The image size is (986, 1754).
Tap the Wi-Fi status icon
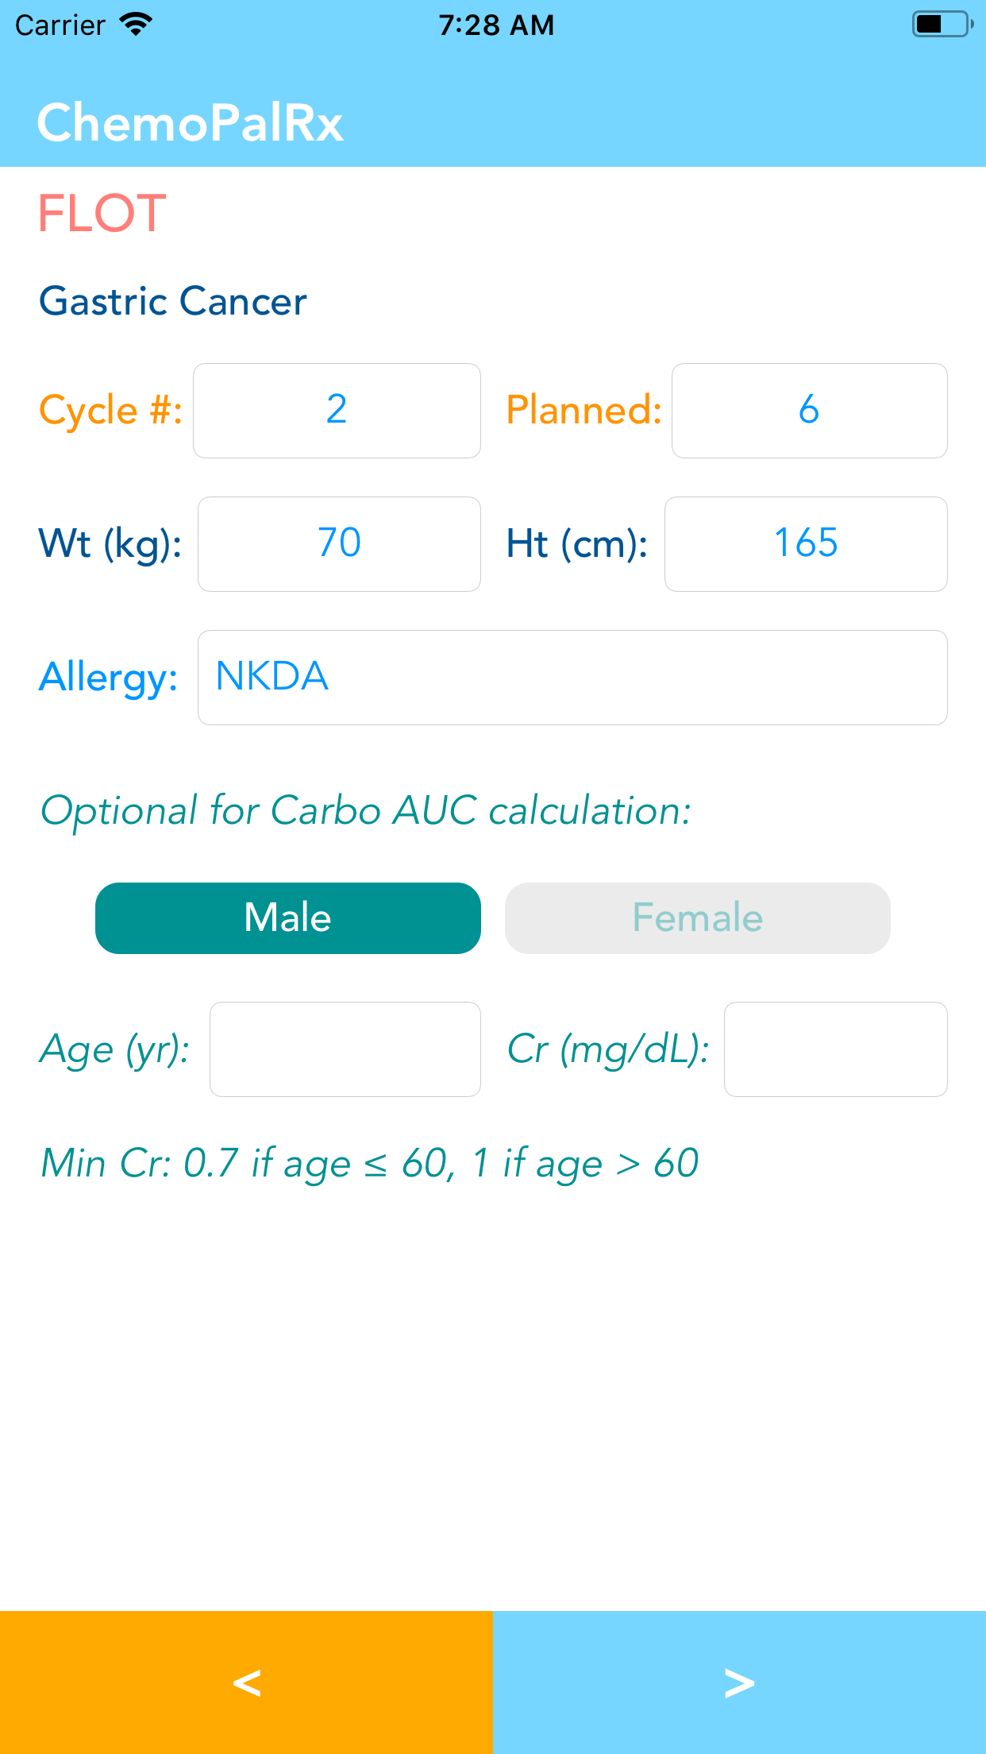[x=136, y=25]
